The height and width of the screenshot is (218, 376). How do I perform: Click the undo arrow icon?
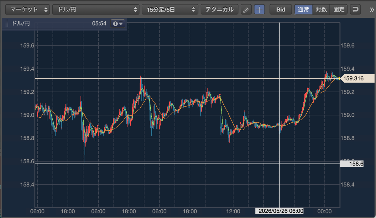pyautogui.click(x=355, y=9)
